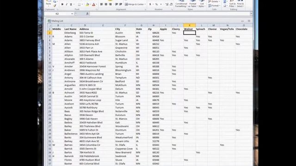
Task: Select the Chocolate header cell
Action: click(x=244, y=29)
